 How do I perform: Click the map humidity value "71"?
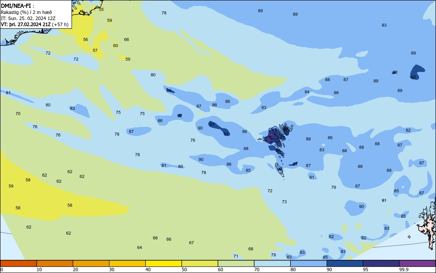pos(236,256)
